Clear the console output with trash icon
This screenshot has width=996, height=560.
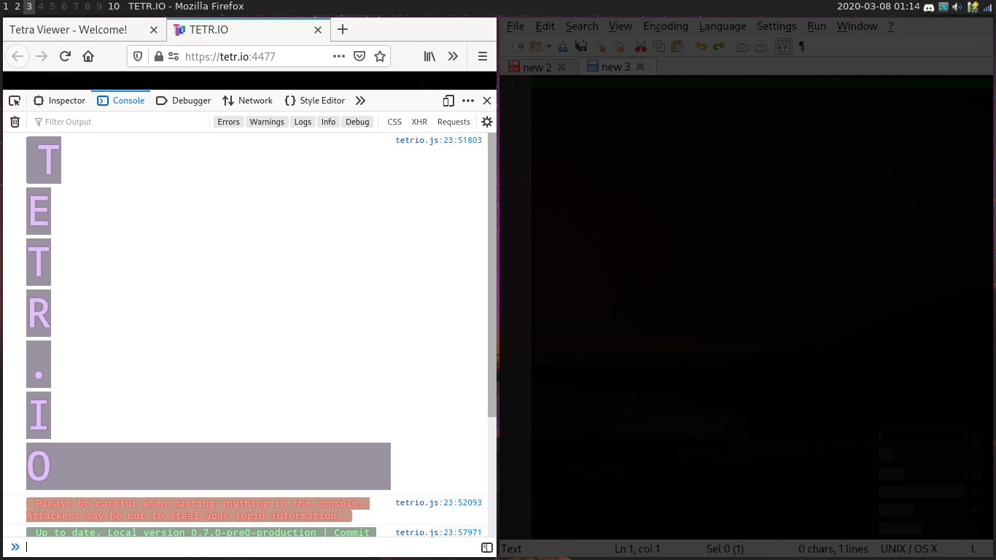[x=15, y=122]
